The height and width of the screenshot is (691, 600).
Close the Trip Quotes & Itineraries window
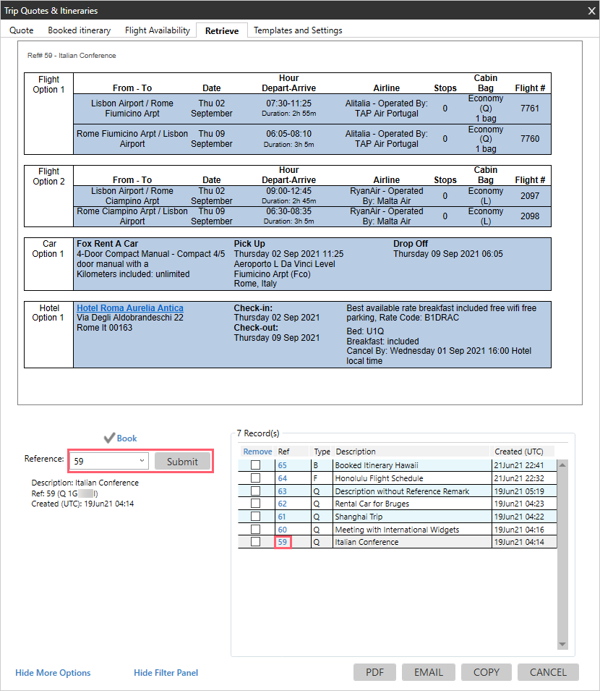pyautogui.click(x=590, y=11)
